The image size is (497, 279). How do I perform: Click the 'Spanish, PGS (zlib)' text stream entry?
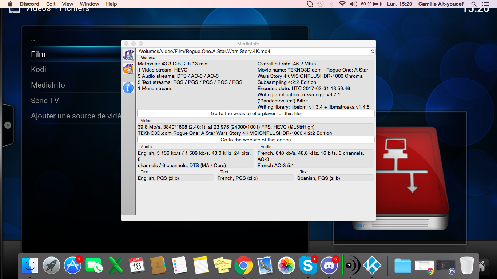pyautogui.click(x=319, y=178)
